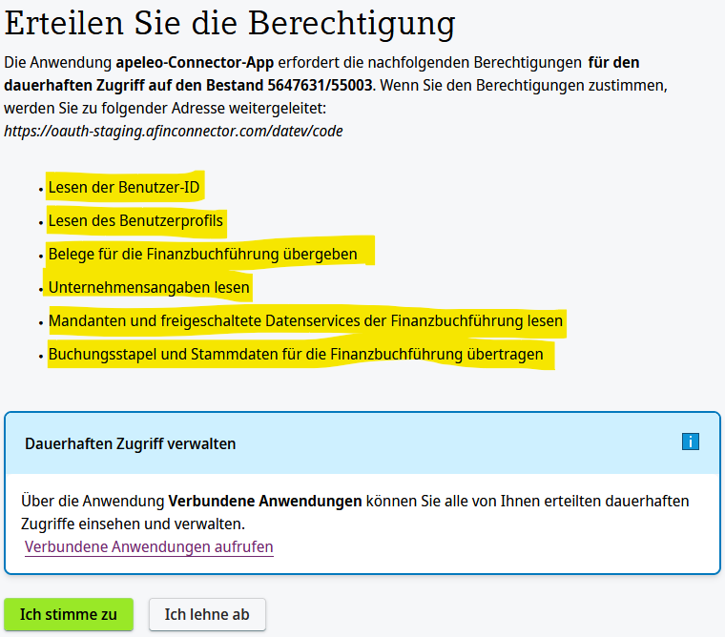725x637 pixels.
Task: Click 'Belege für die Finanzbuchführung übergeben'
Action: (202, 255)
